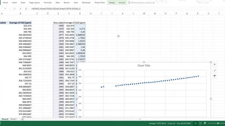Open the Insert ribbon tab
Screen dimensions: 225x126
(14, 2)
